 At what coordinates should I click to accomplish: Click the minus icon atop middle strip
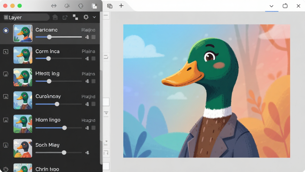tap(106, 15)
